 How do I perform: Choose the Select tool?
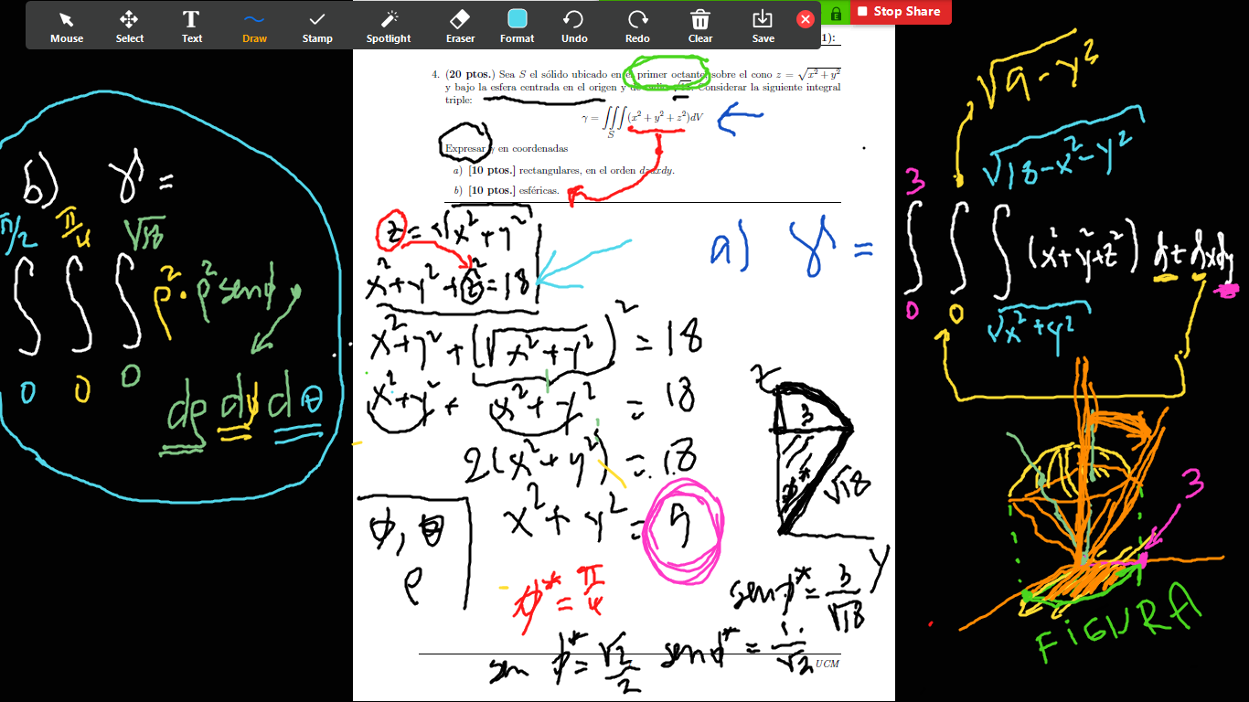point(130,27)
